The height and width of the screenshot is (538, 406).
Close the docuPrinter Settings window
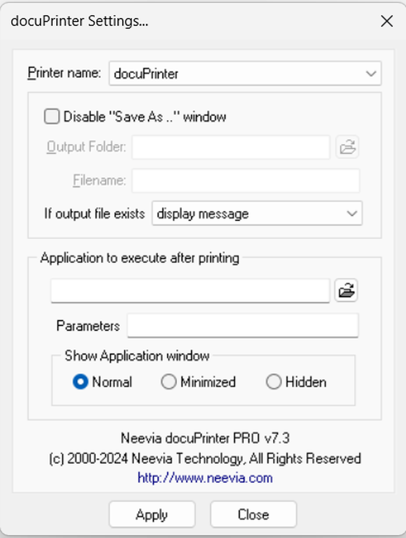387,22
